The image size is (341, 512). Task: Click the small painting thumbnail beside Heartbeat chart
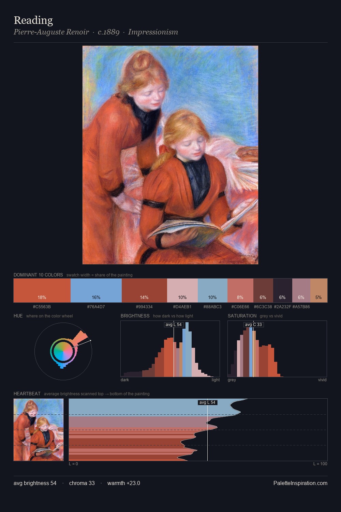[39, 430]
